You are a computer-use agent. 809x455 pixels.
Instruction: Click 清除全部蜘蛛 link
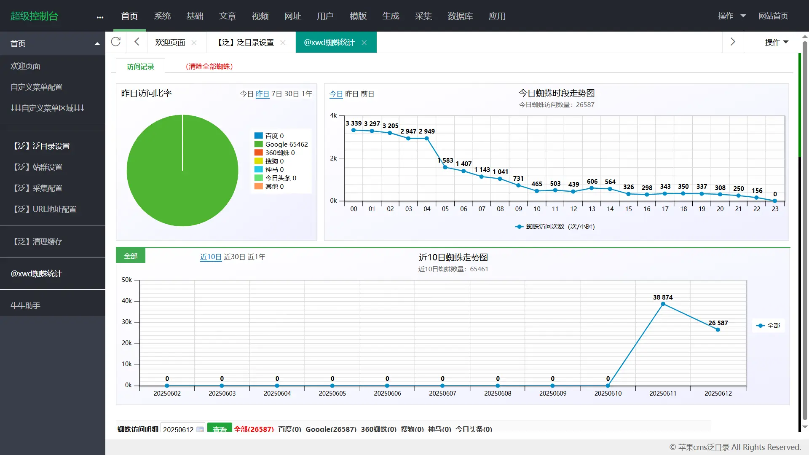tap(209, 67)
